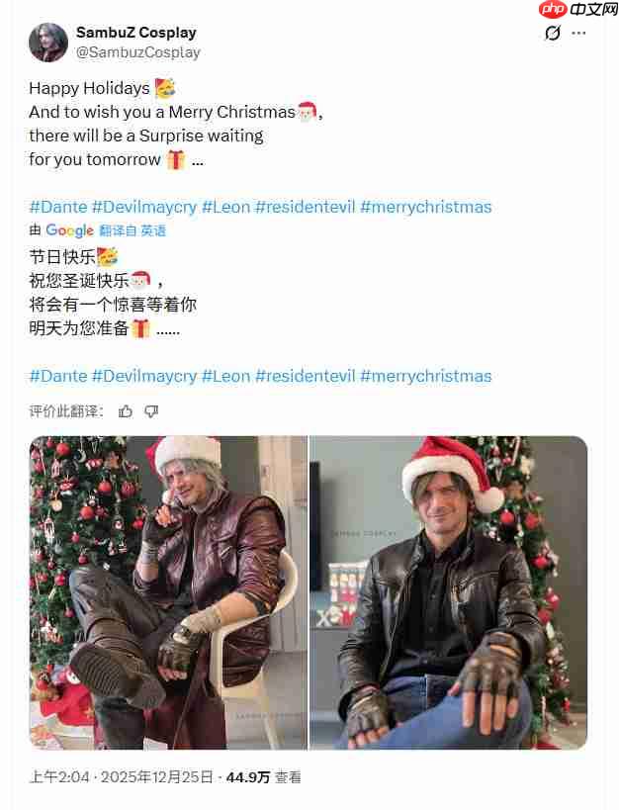The width and height of the screenshot is (619, 810).
Task: Open the post options via three-dot menu
Action: pos(578,33)
